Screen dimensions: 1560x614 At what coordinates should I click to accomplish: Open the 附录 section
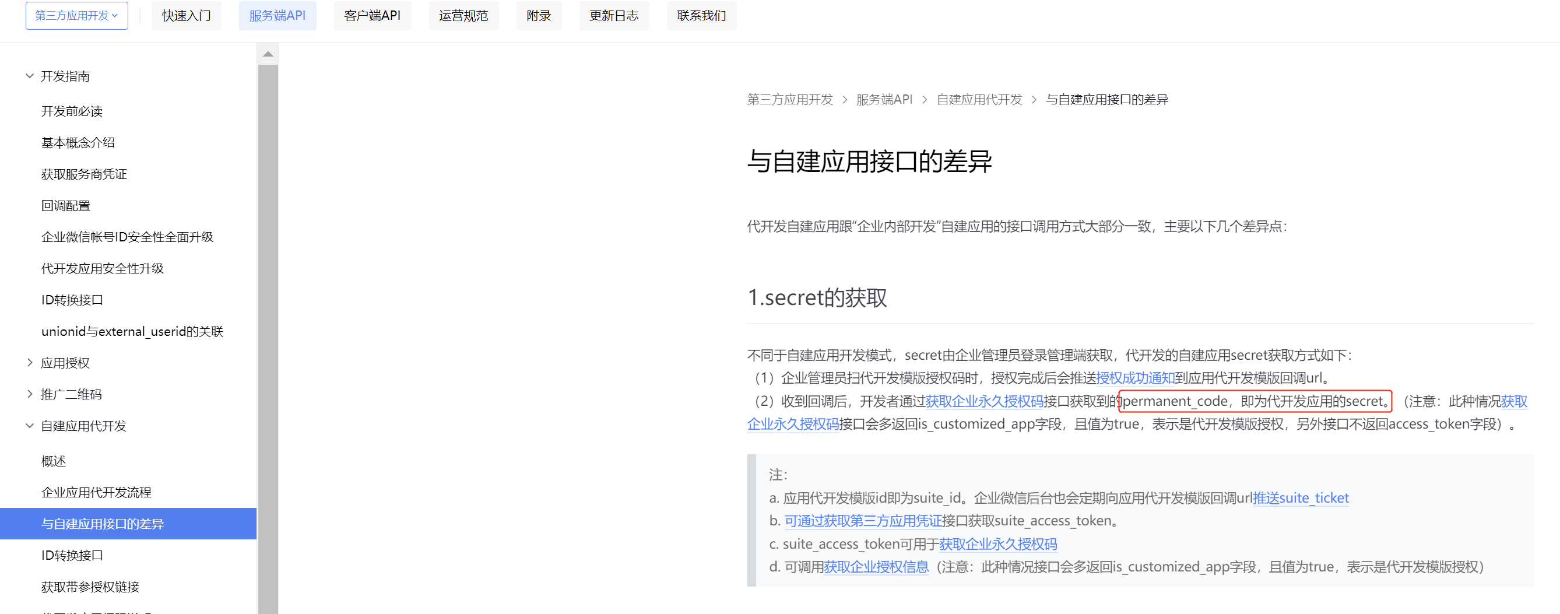click(x=539, y=16)
